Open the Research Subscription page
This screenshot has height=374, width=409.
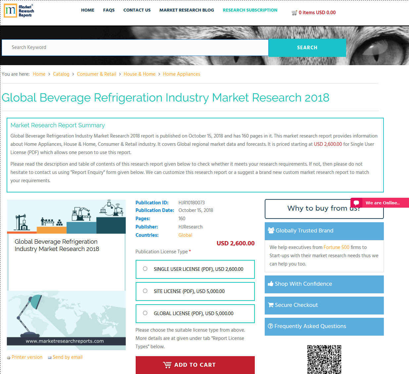point(250,10)
